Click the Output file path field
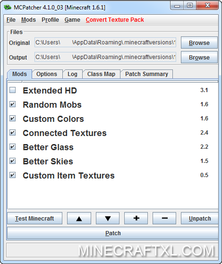This screenshot has height=264, width=222. point(105,57)
